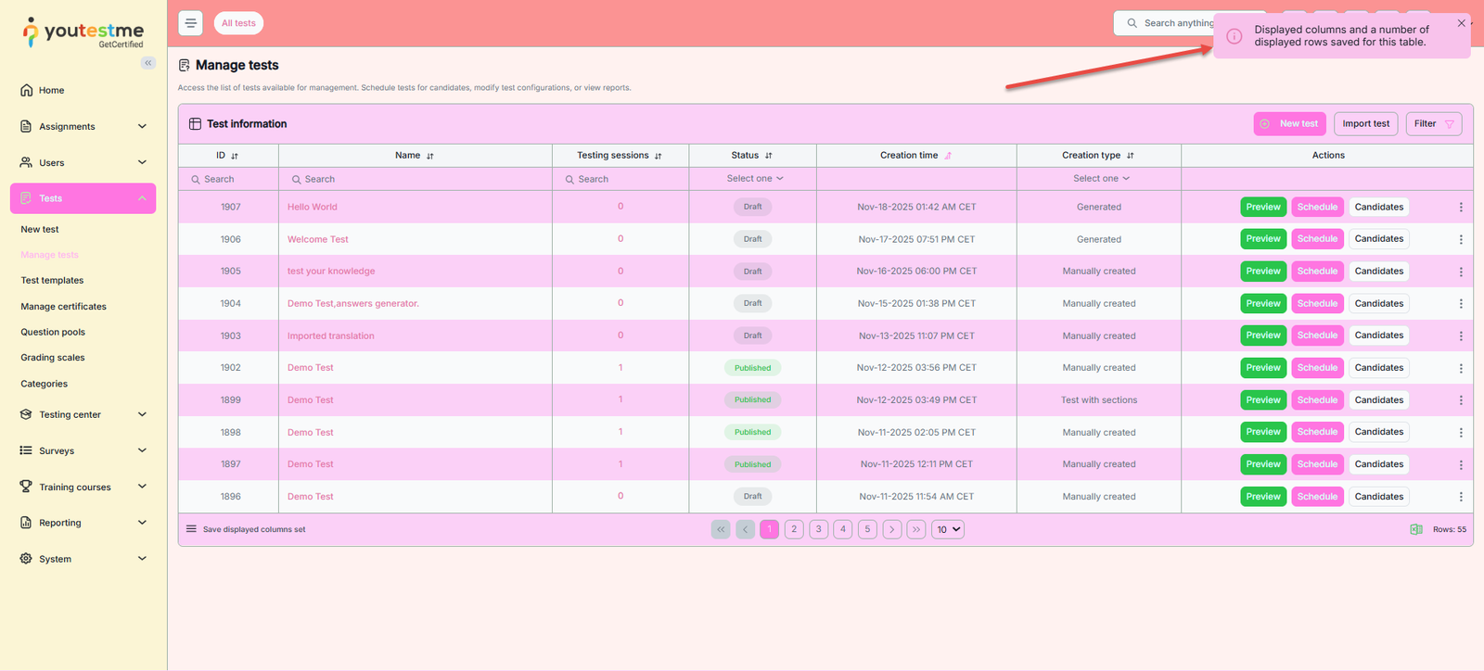Click the New test button

(x=1289, y=124)
